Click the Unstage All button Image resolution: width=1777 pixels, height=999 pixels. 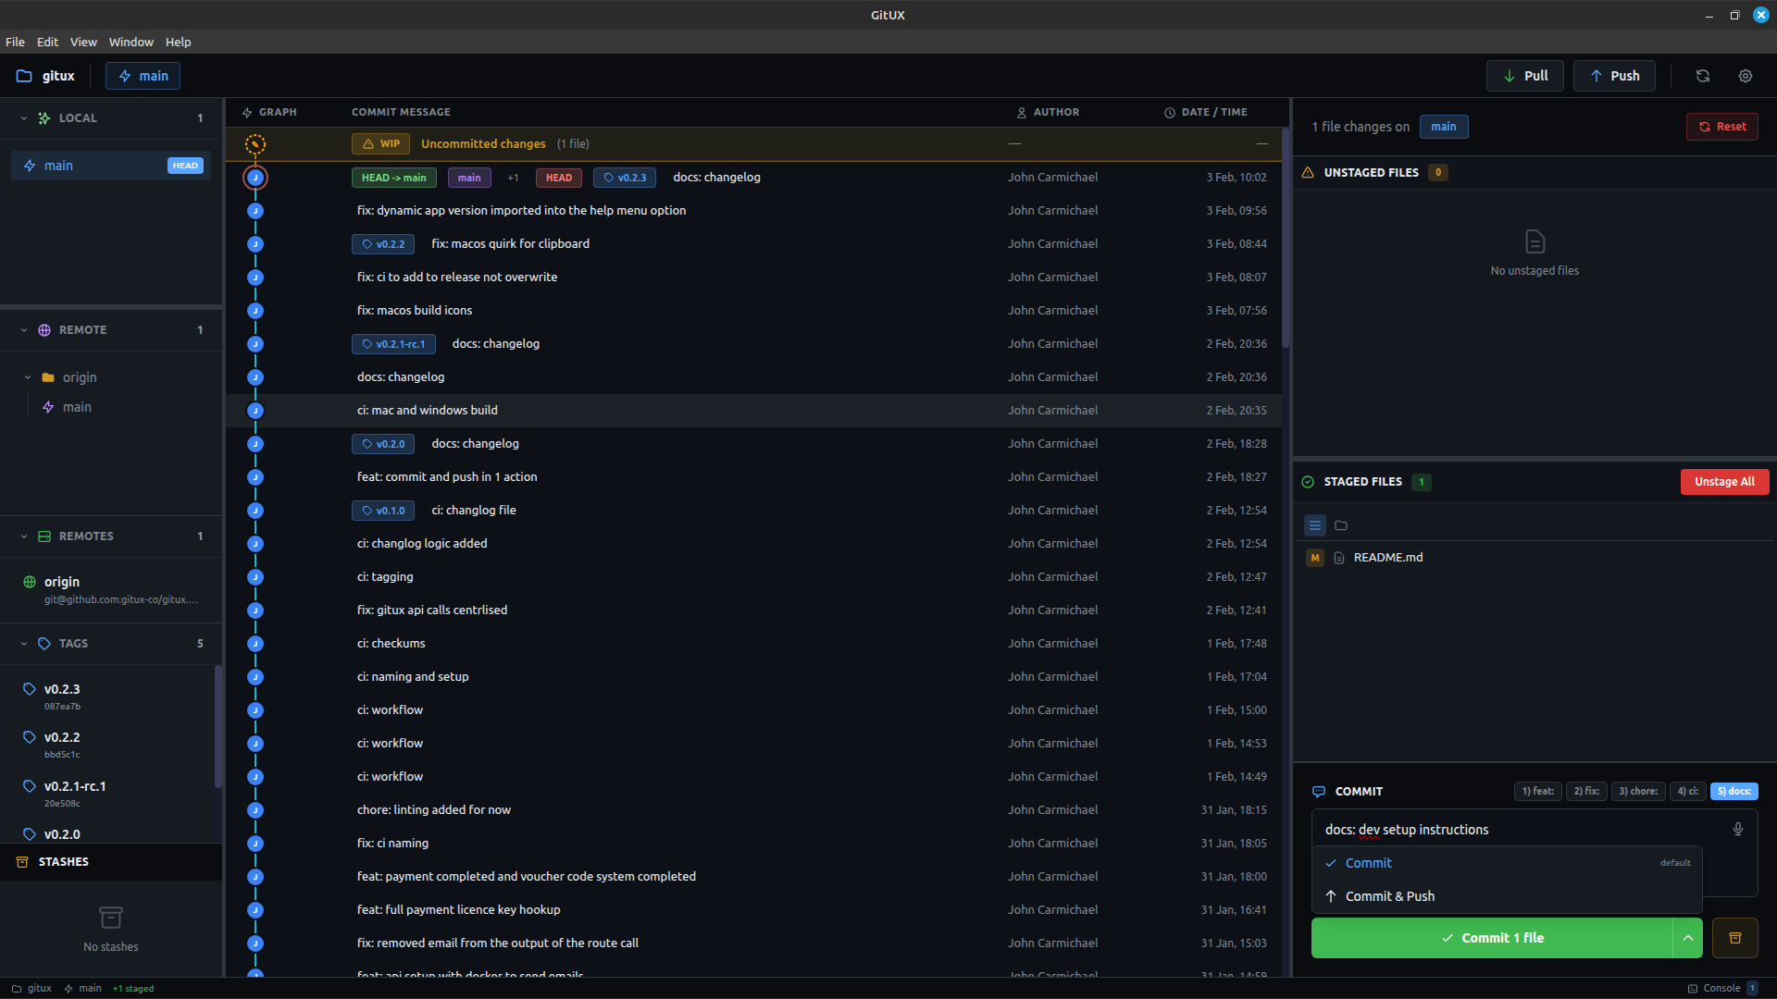point(1723,481)
